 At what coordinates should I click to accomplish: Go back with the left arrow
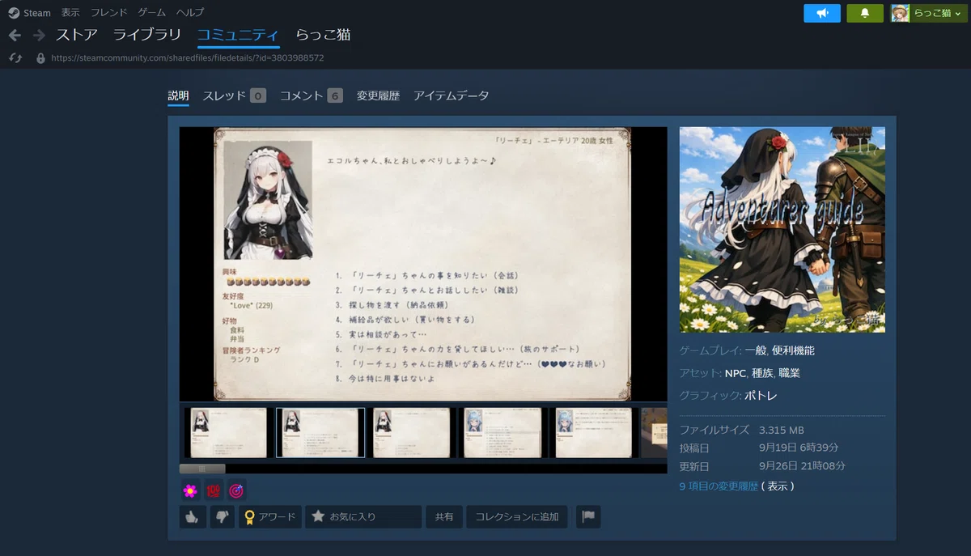(x=15, y=35)
